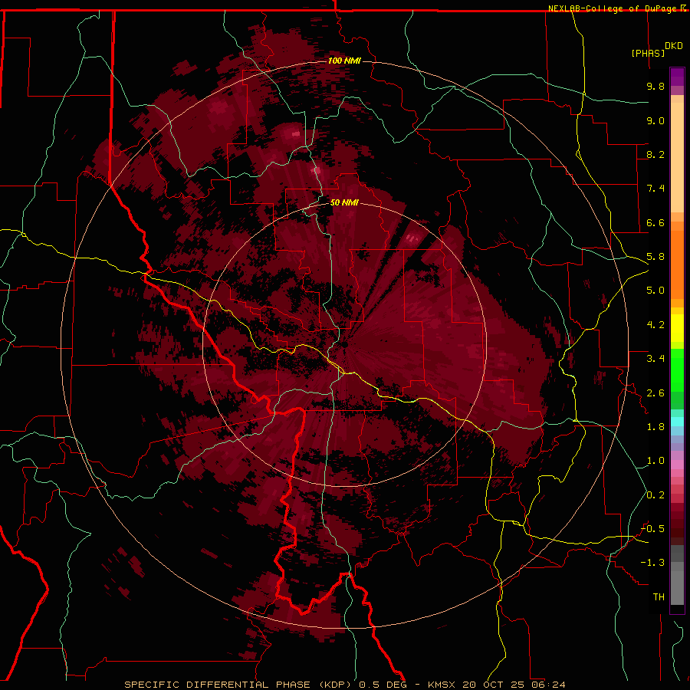The width and height of the screenshot is (690, 690).
Task: Pick the purple segment atop the color bar
Action: tap(677, 77)
